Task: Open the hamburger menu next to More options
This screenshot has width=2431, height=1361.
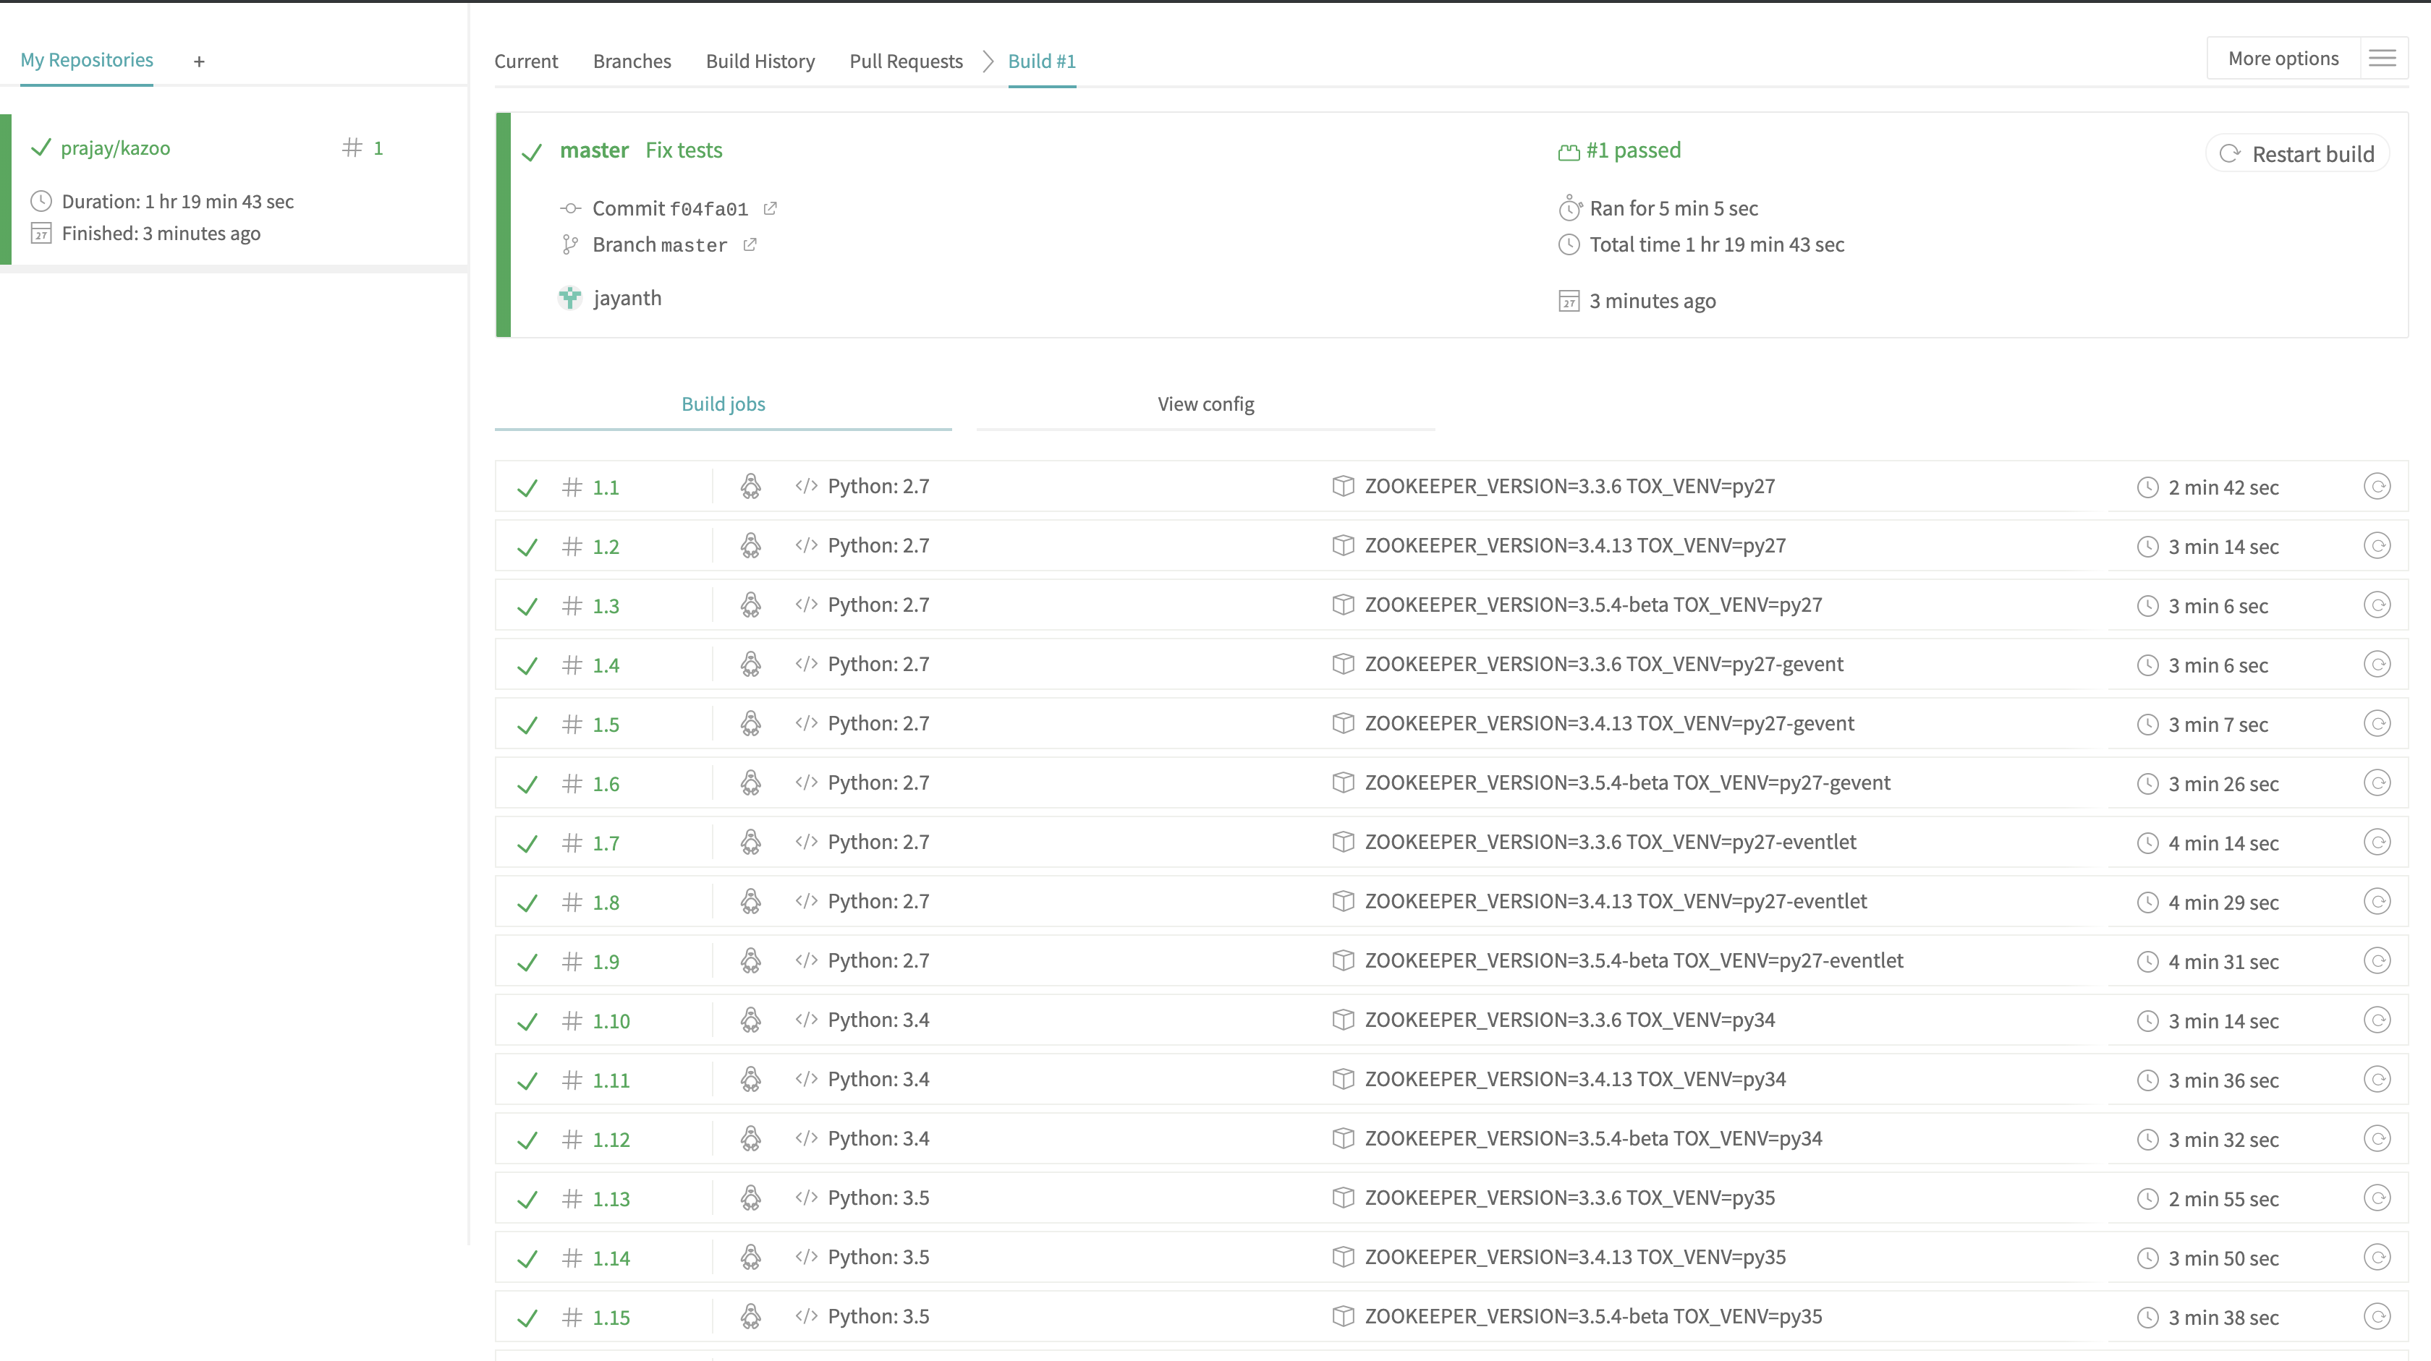Action: 2382,59
